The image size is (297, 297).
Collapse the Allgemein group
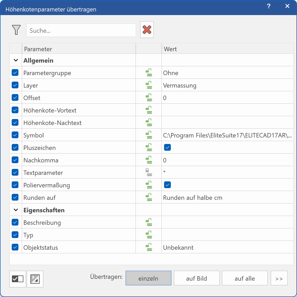16,60
